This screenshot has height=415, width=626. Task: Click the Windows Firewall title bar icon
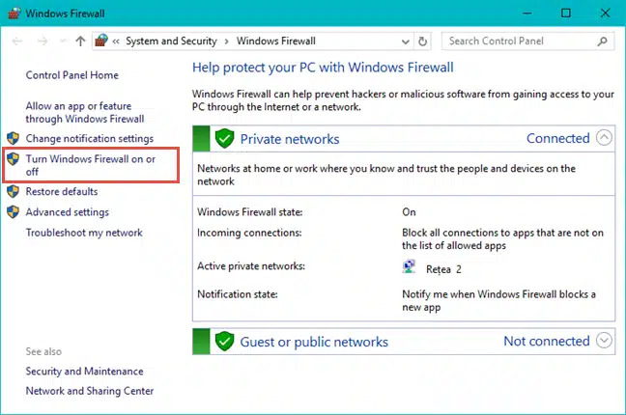click(13, 13)
